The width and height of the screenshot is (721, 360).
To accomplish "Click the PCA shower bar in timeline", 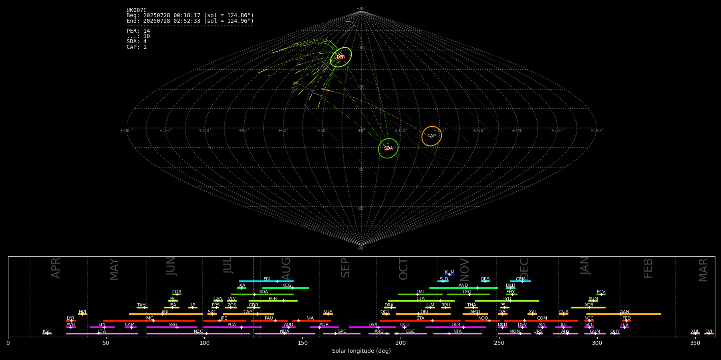I will coord(232,327).
